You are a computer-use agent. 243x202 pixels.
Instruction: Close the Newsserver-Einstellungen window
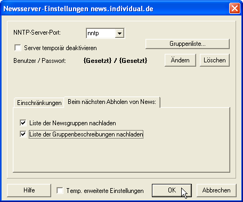234,9
